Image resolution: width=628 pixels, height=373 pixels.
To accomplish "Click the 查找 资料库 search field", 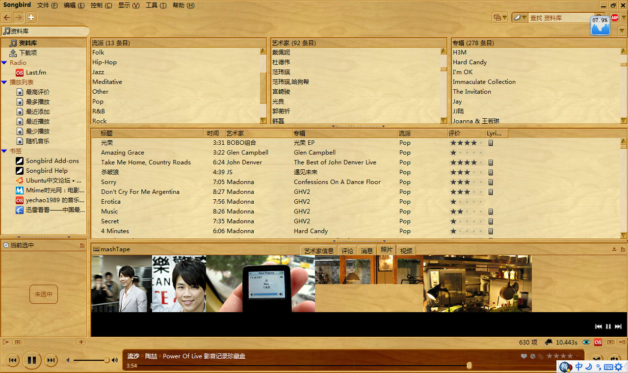I will 561,18.
